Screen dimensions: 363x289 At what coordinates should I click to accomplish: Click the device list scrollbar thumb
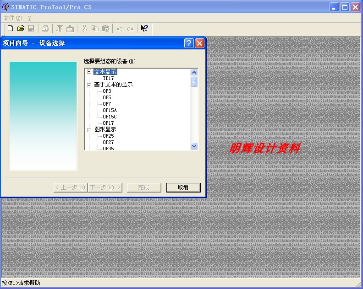pos(194,81)
